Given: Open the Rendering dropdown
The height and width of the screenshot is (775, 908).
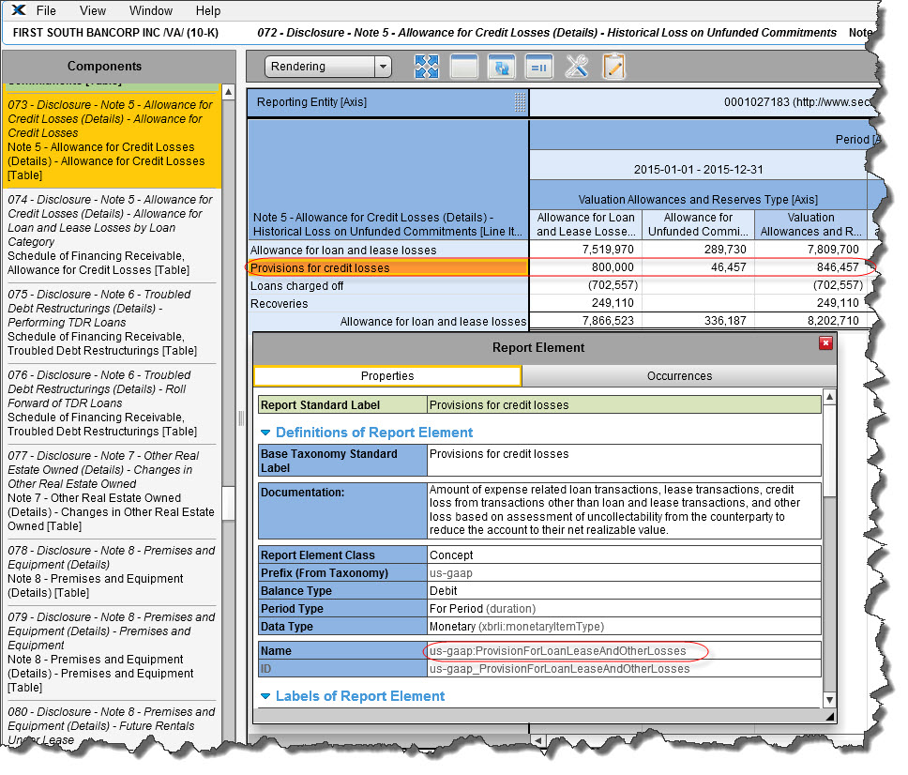Looking at the screenshot, I should click(x=327, y=67).
